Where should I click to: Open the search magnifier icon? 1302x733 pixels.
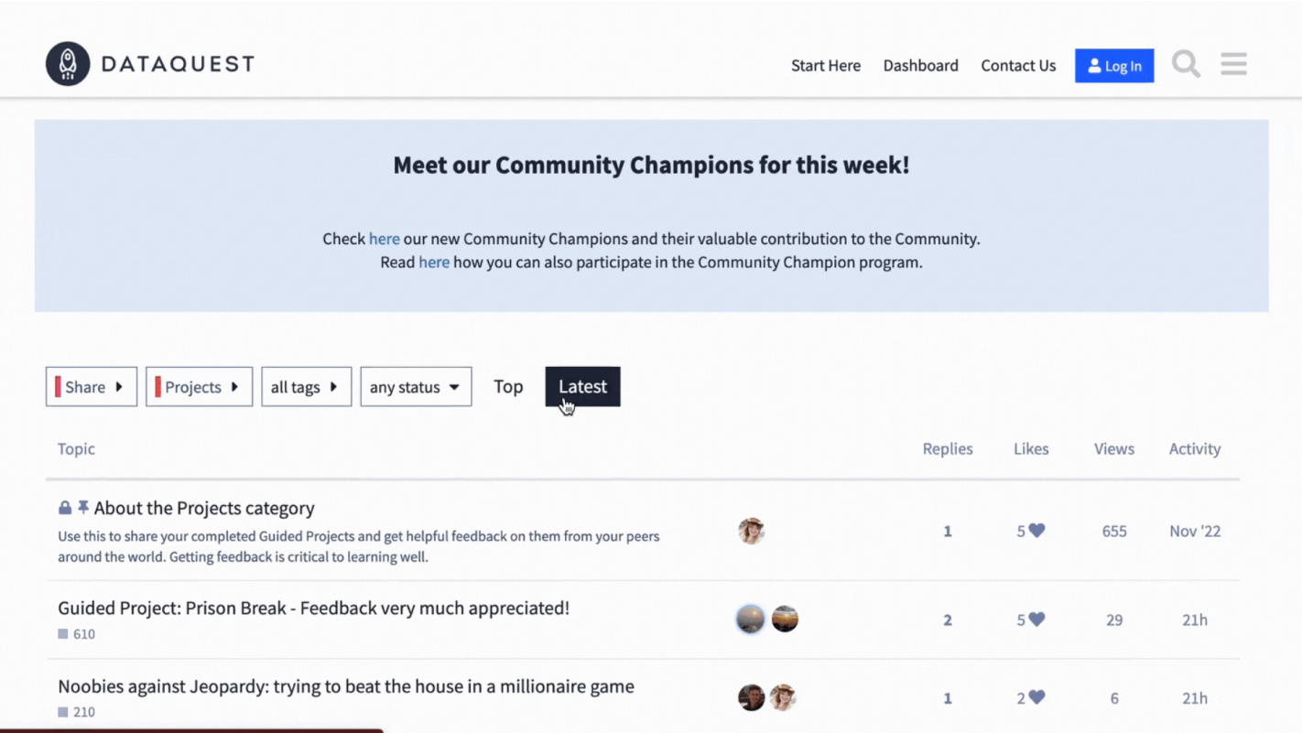pyautogui.click(x=1186, y=64)
